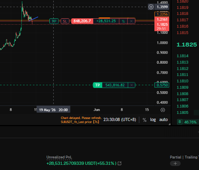Image resolution: width=199 pixels, height=170 pixels.
Task: Click the green TP label at 0.5750
Action: [98, 85]
